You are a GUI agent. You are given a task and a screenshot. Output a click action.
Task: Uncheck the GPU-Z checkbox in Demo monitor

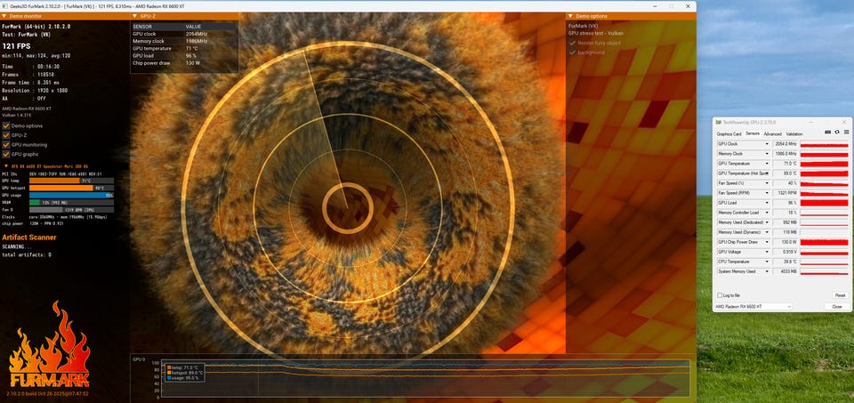click(x=6, y=135)
